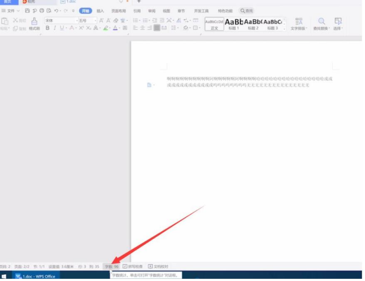
Task: Click the Clear Formatting eraser icon
Action: (116, 20)
